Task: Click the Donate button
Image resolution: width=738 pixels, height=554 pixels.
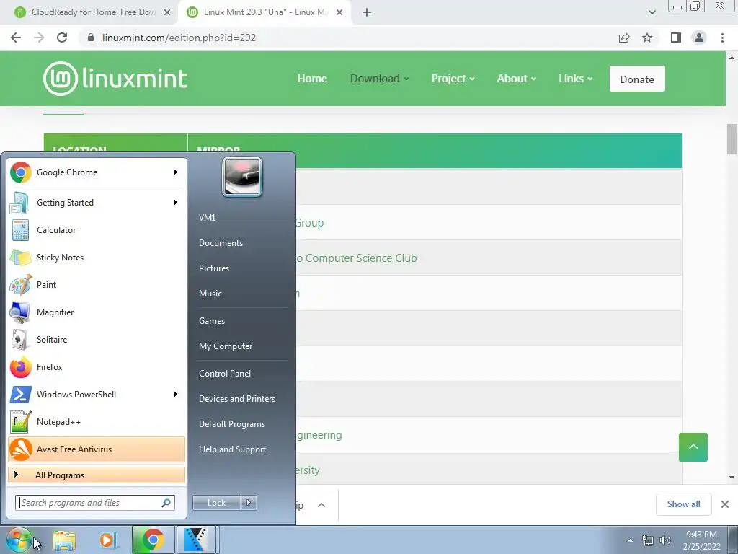Action: pos(637,79)
